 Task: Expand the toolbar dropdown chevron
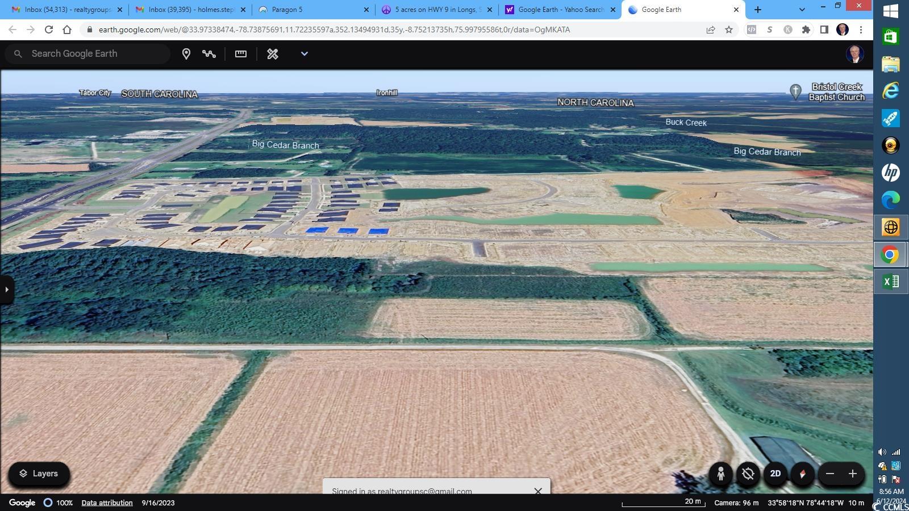pos(305,54)
